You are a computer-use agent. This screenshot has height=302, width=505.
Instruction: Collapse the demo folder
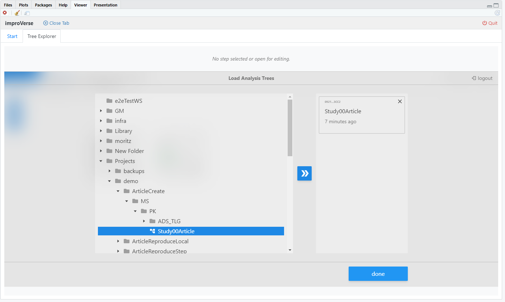pyautogui.click(x=109, y=181)
